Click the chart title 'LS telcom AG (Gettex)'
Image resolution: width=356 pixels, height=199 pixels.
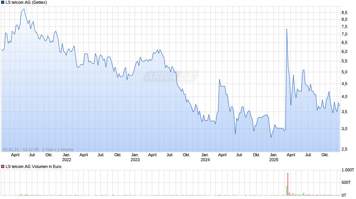pyautogui.click(x=27, y=3)
